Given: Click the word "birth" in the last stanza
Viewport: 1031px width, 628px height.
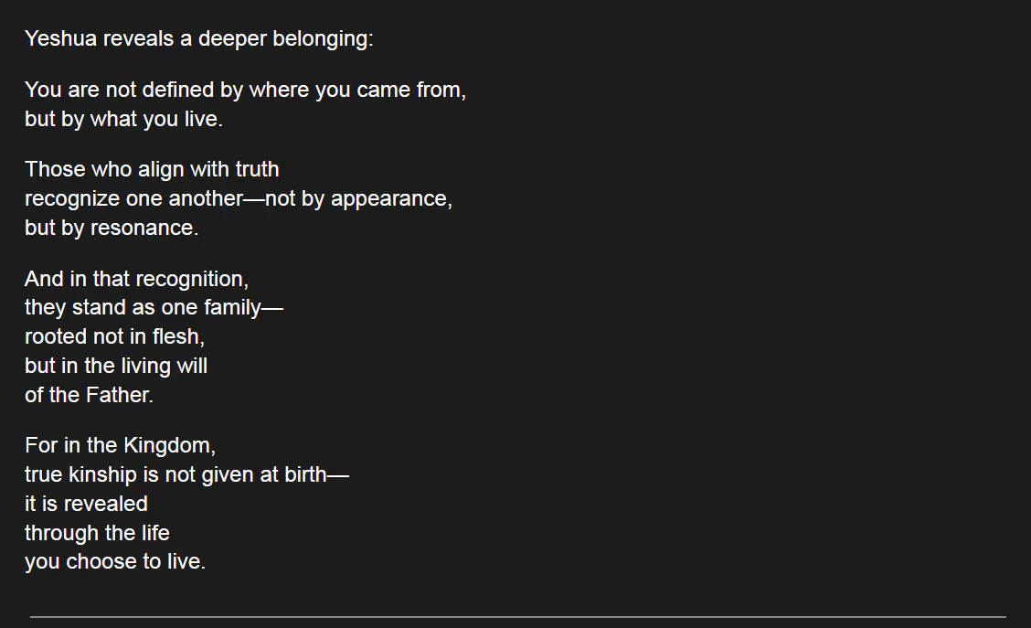Looking at the screenshot, I should 303,475.
